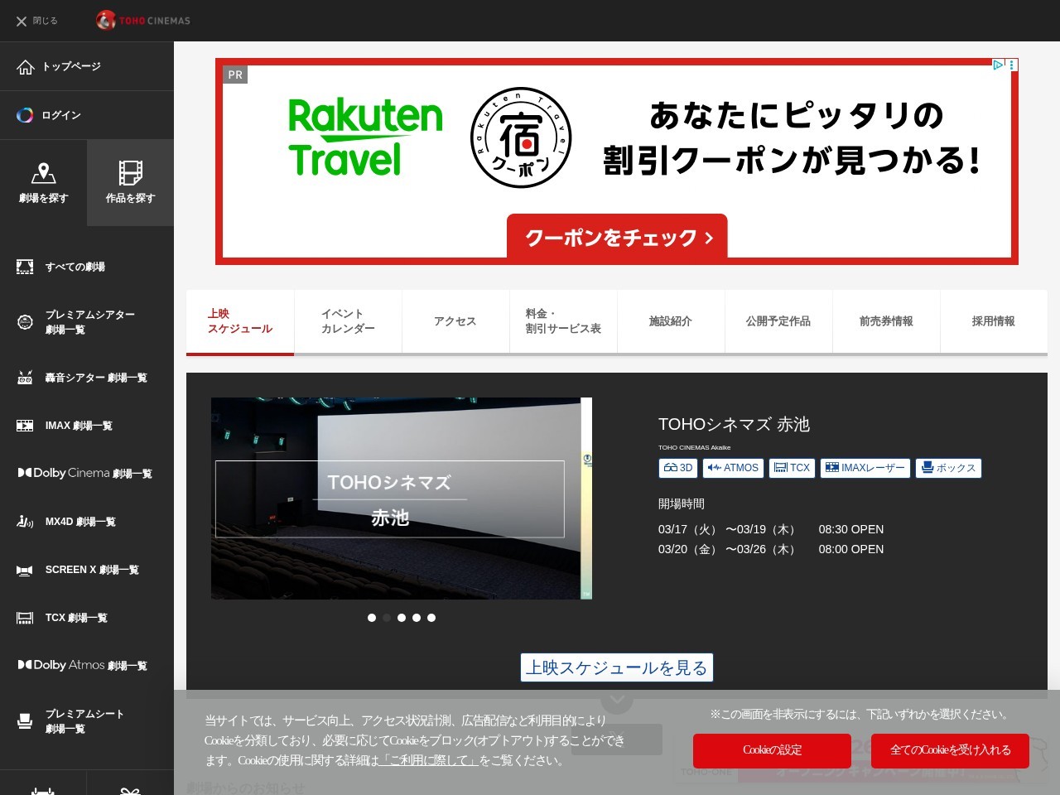
Task: Toggle the IMAXレーザー format badge
Action: (865, 468)
